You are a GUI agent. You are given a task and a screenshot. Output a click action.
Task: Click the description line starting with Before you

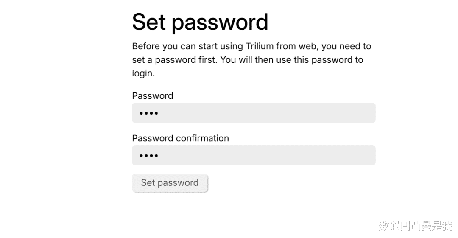(251, 46)
